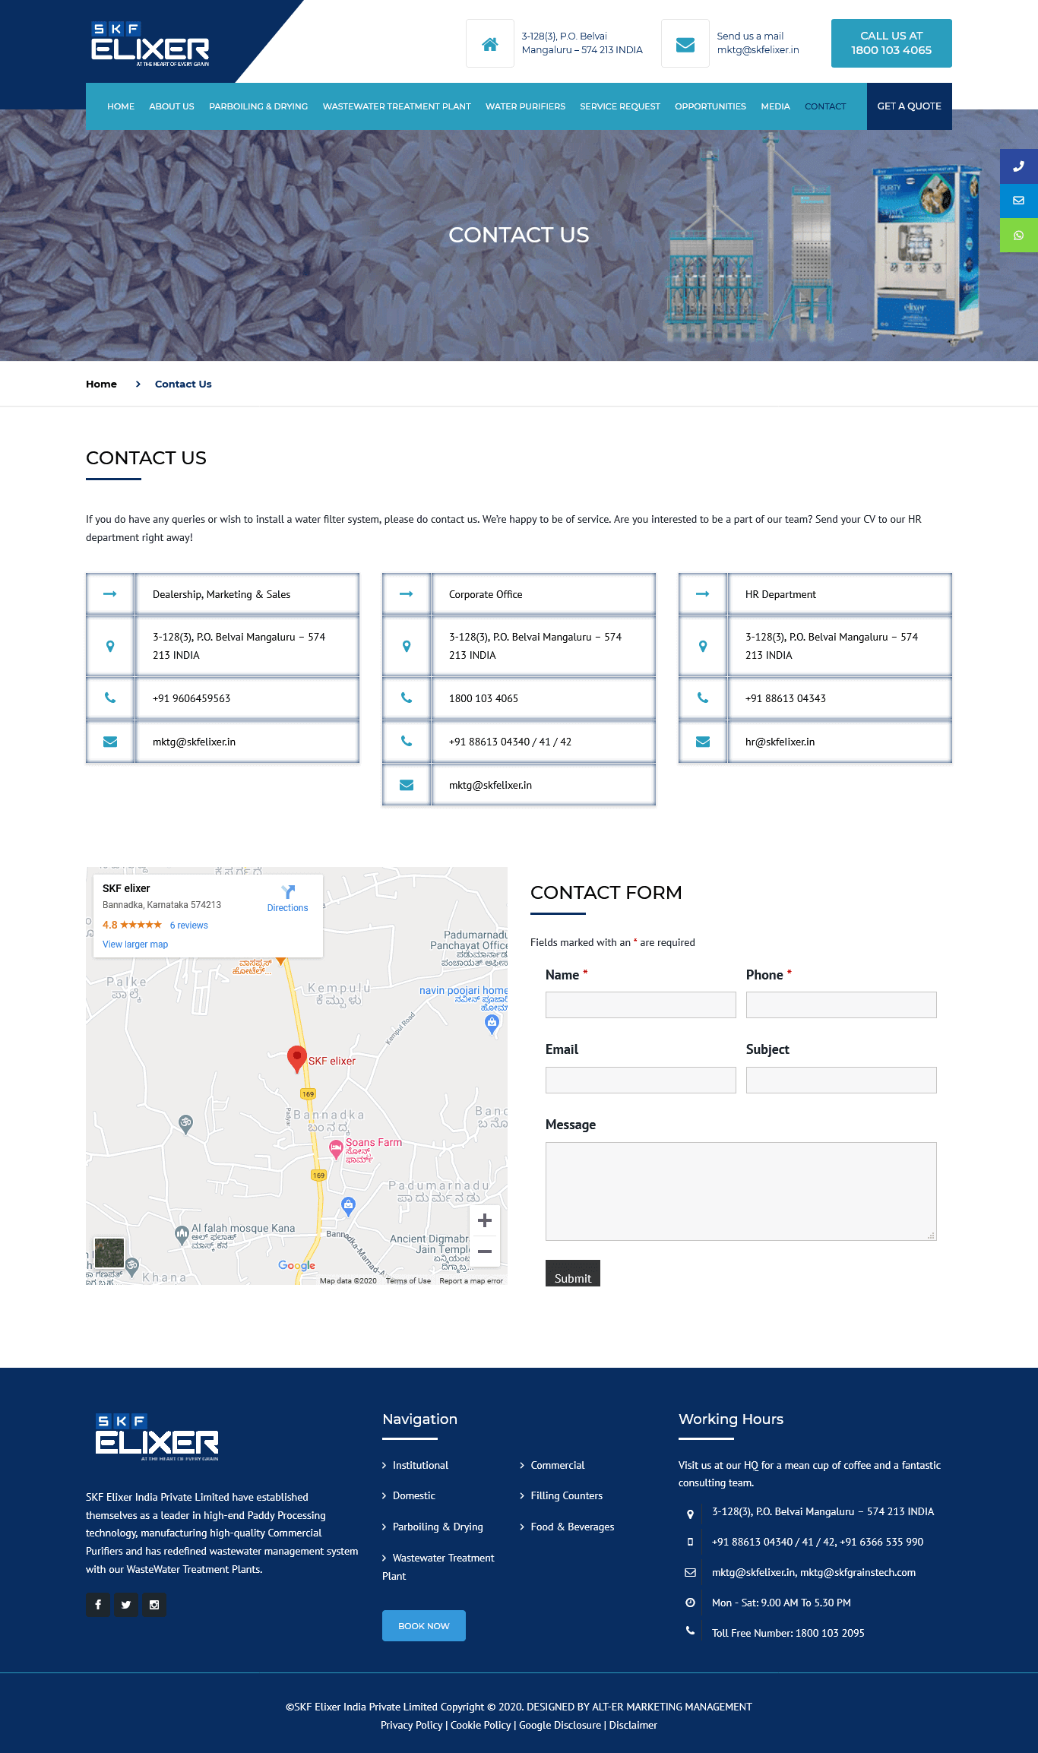The height and width of the screenshot is (1753, 1038).
Task: Click the map Directions icon
Action: [x=288, y=892]
